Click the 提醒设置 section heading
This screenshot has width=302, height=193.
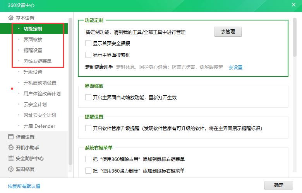[x=94, y=117]
